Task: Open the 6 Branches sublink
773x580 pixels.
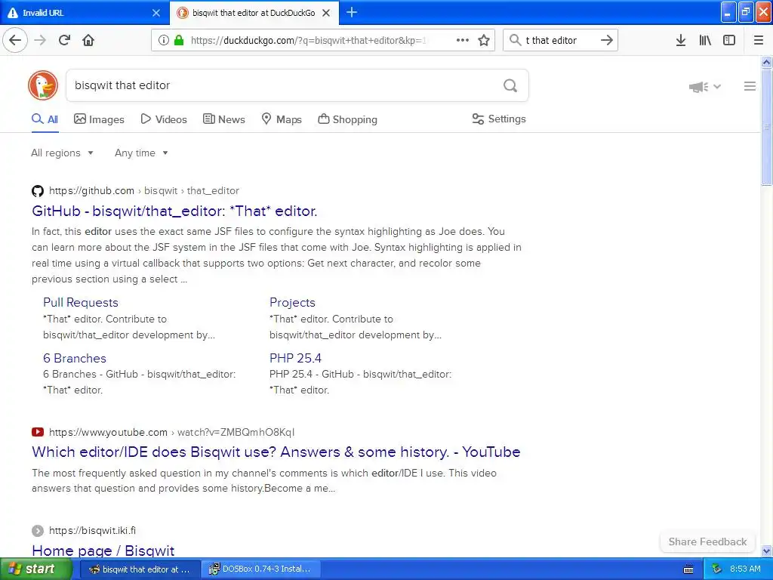Action: click(x=75, y=358)
